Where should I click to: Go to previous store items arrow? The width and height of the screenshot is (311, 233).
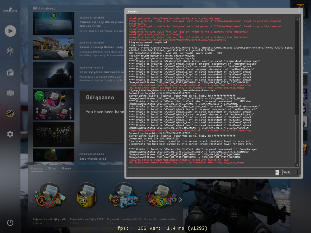[31, 199]
